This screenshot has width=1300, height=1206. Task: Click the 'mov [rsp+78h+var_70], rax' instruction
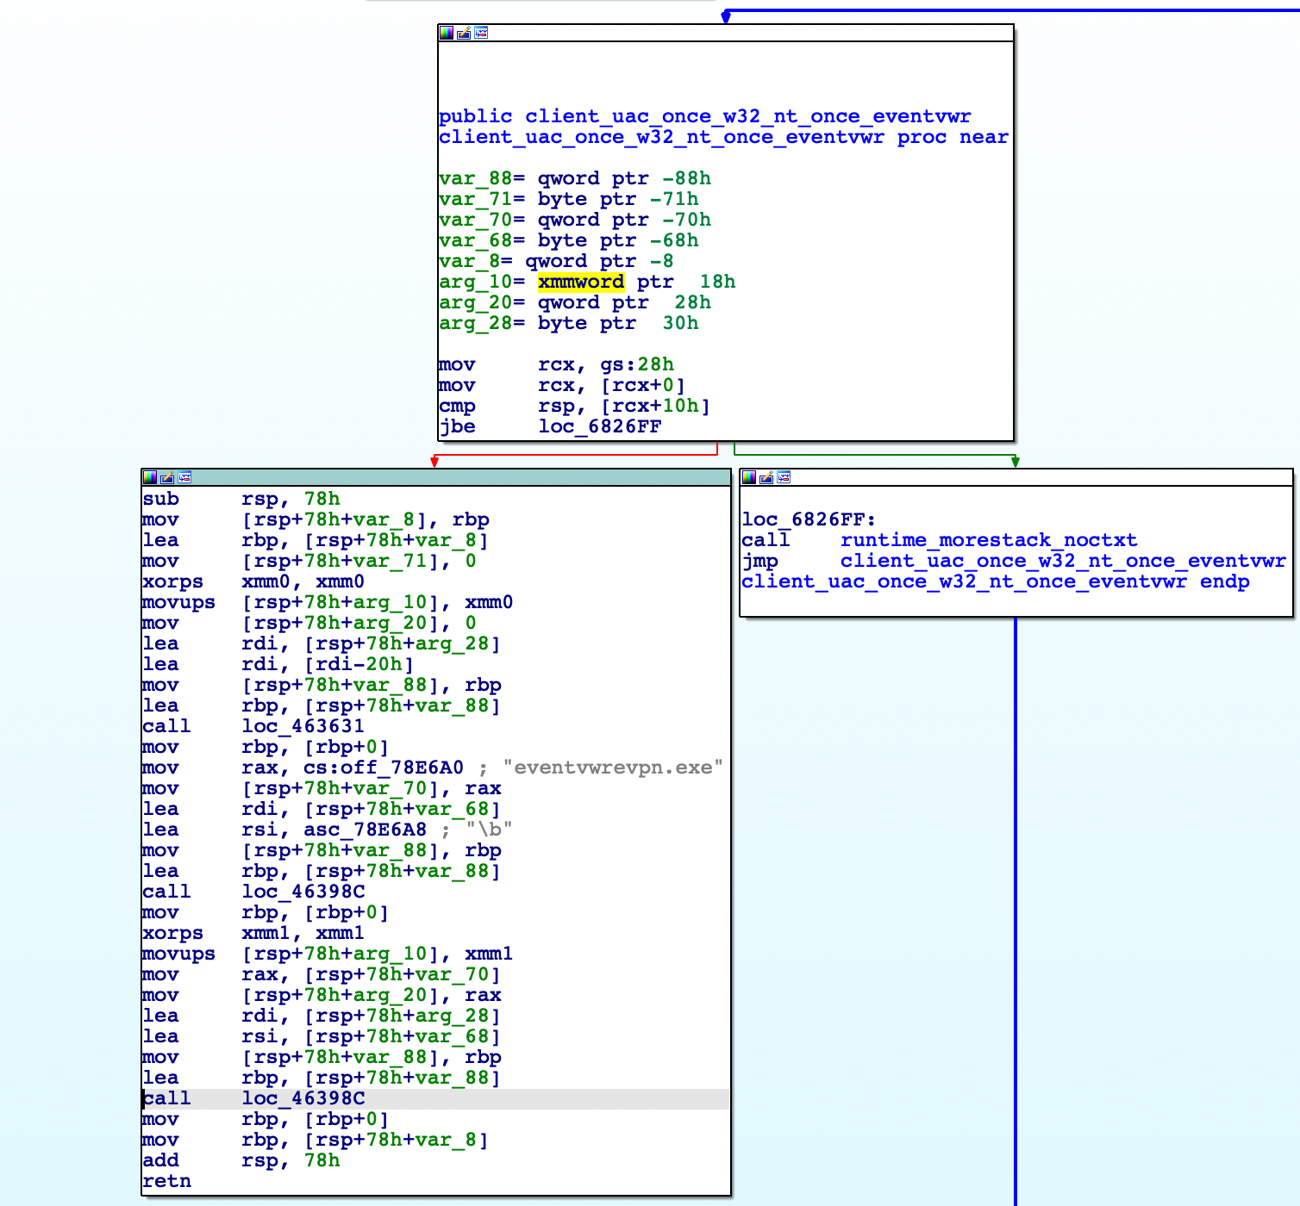click(x=322, y=788)
